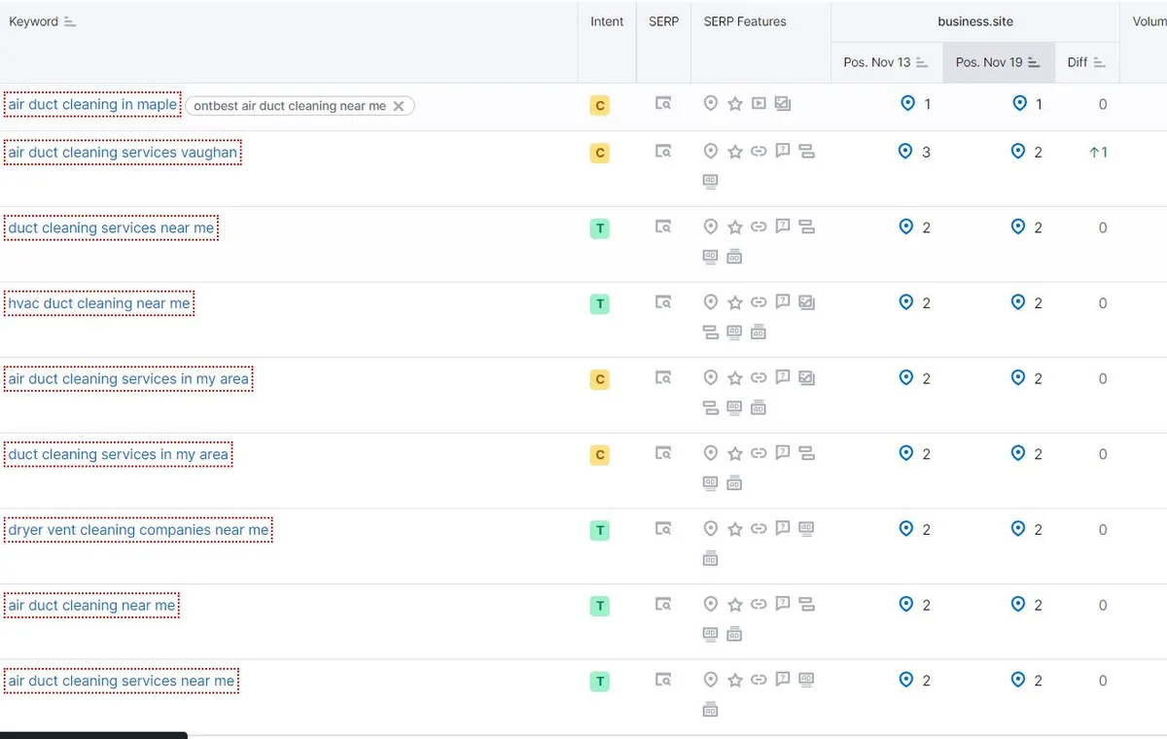Image resolution: width=1167 pixels, height=739 pixels.
Task: Click the image pack icon for hvac duct cleaning row
Action: (x=806, y=302)
